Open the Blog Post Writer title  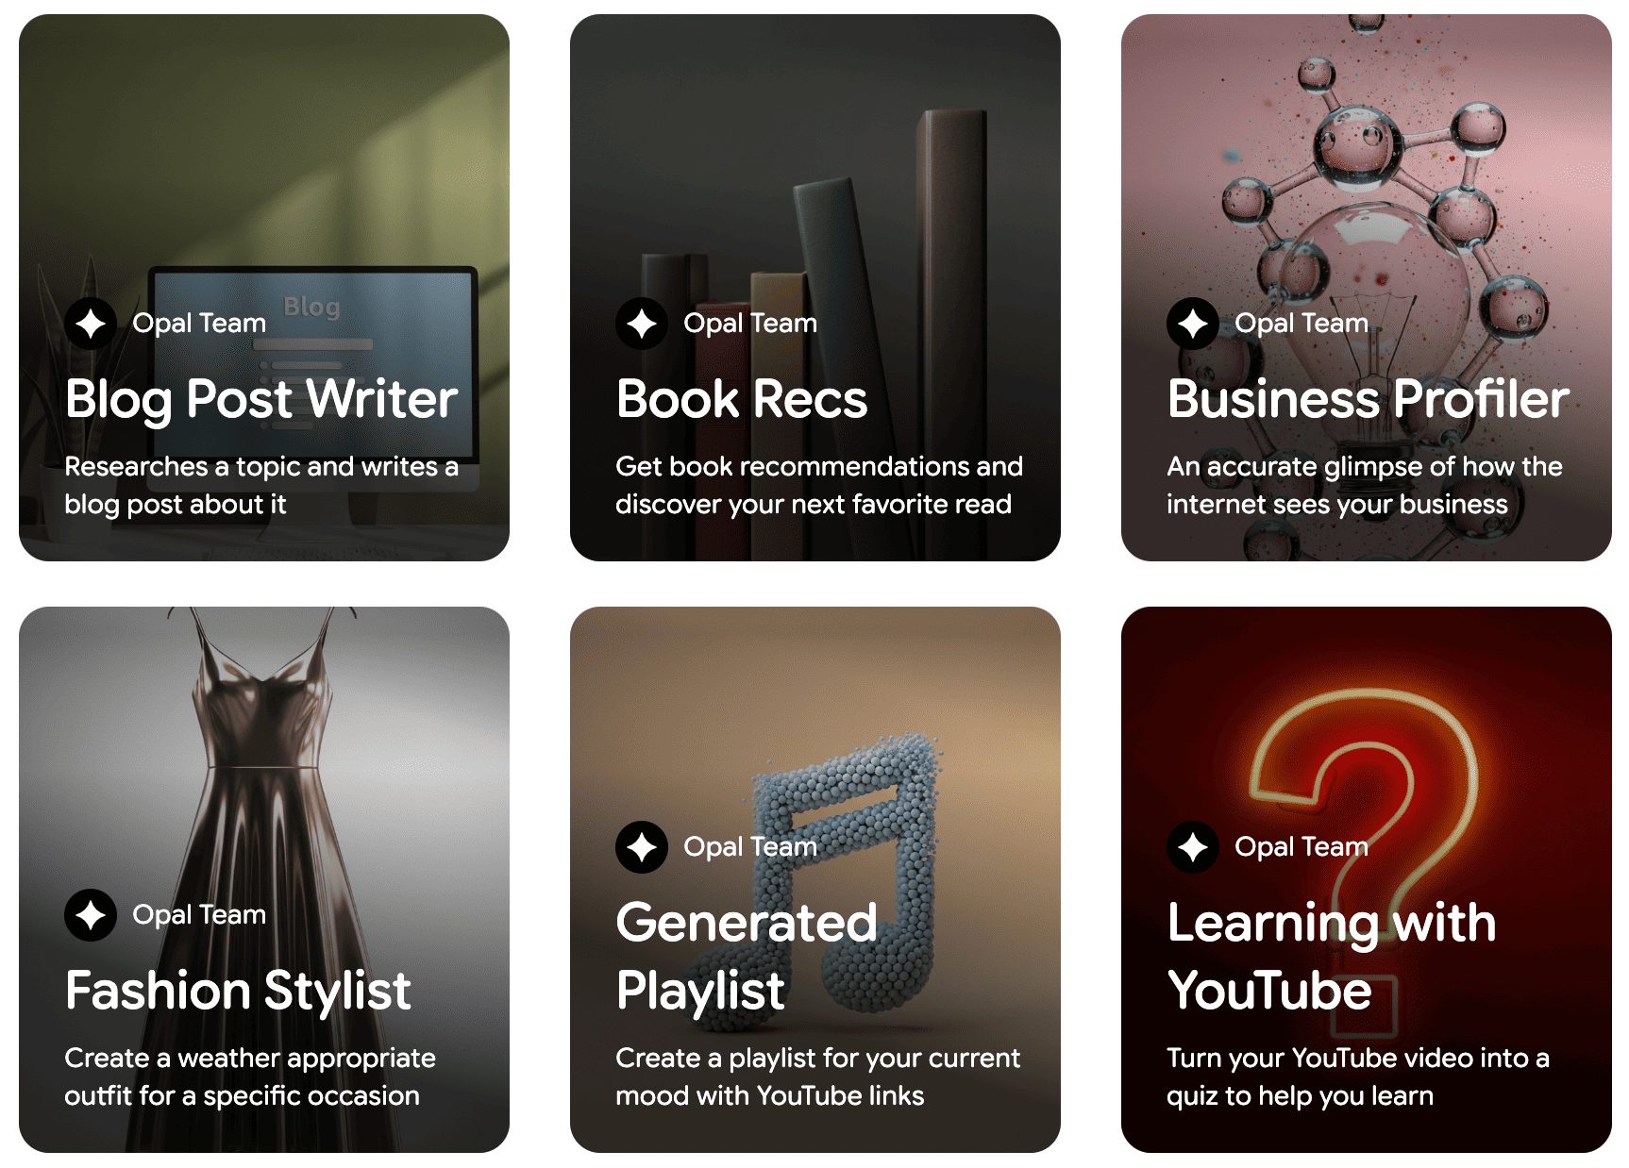tap(261, 399)
